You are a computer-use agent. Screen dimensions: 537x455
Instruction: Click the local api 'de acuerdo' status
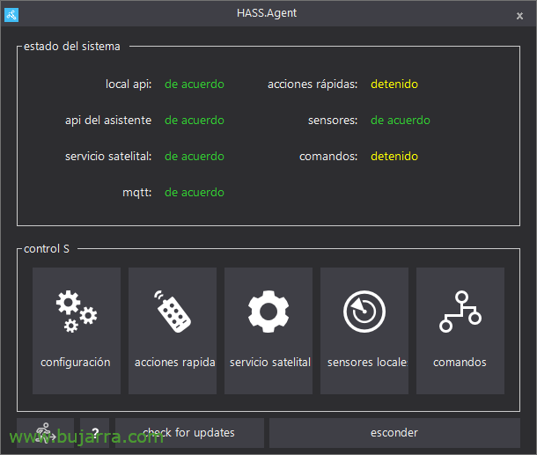click(195, 84)
